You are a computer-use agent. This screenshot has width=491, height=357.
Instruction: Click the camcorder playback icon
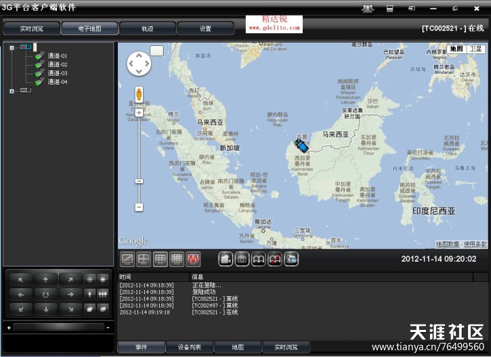click(291, 259)
